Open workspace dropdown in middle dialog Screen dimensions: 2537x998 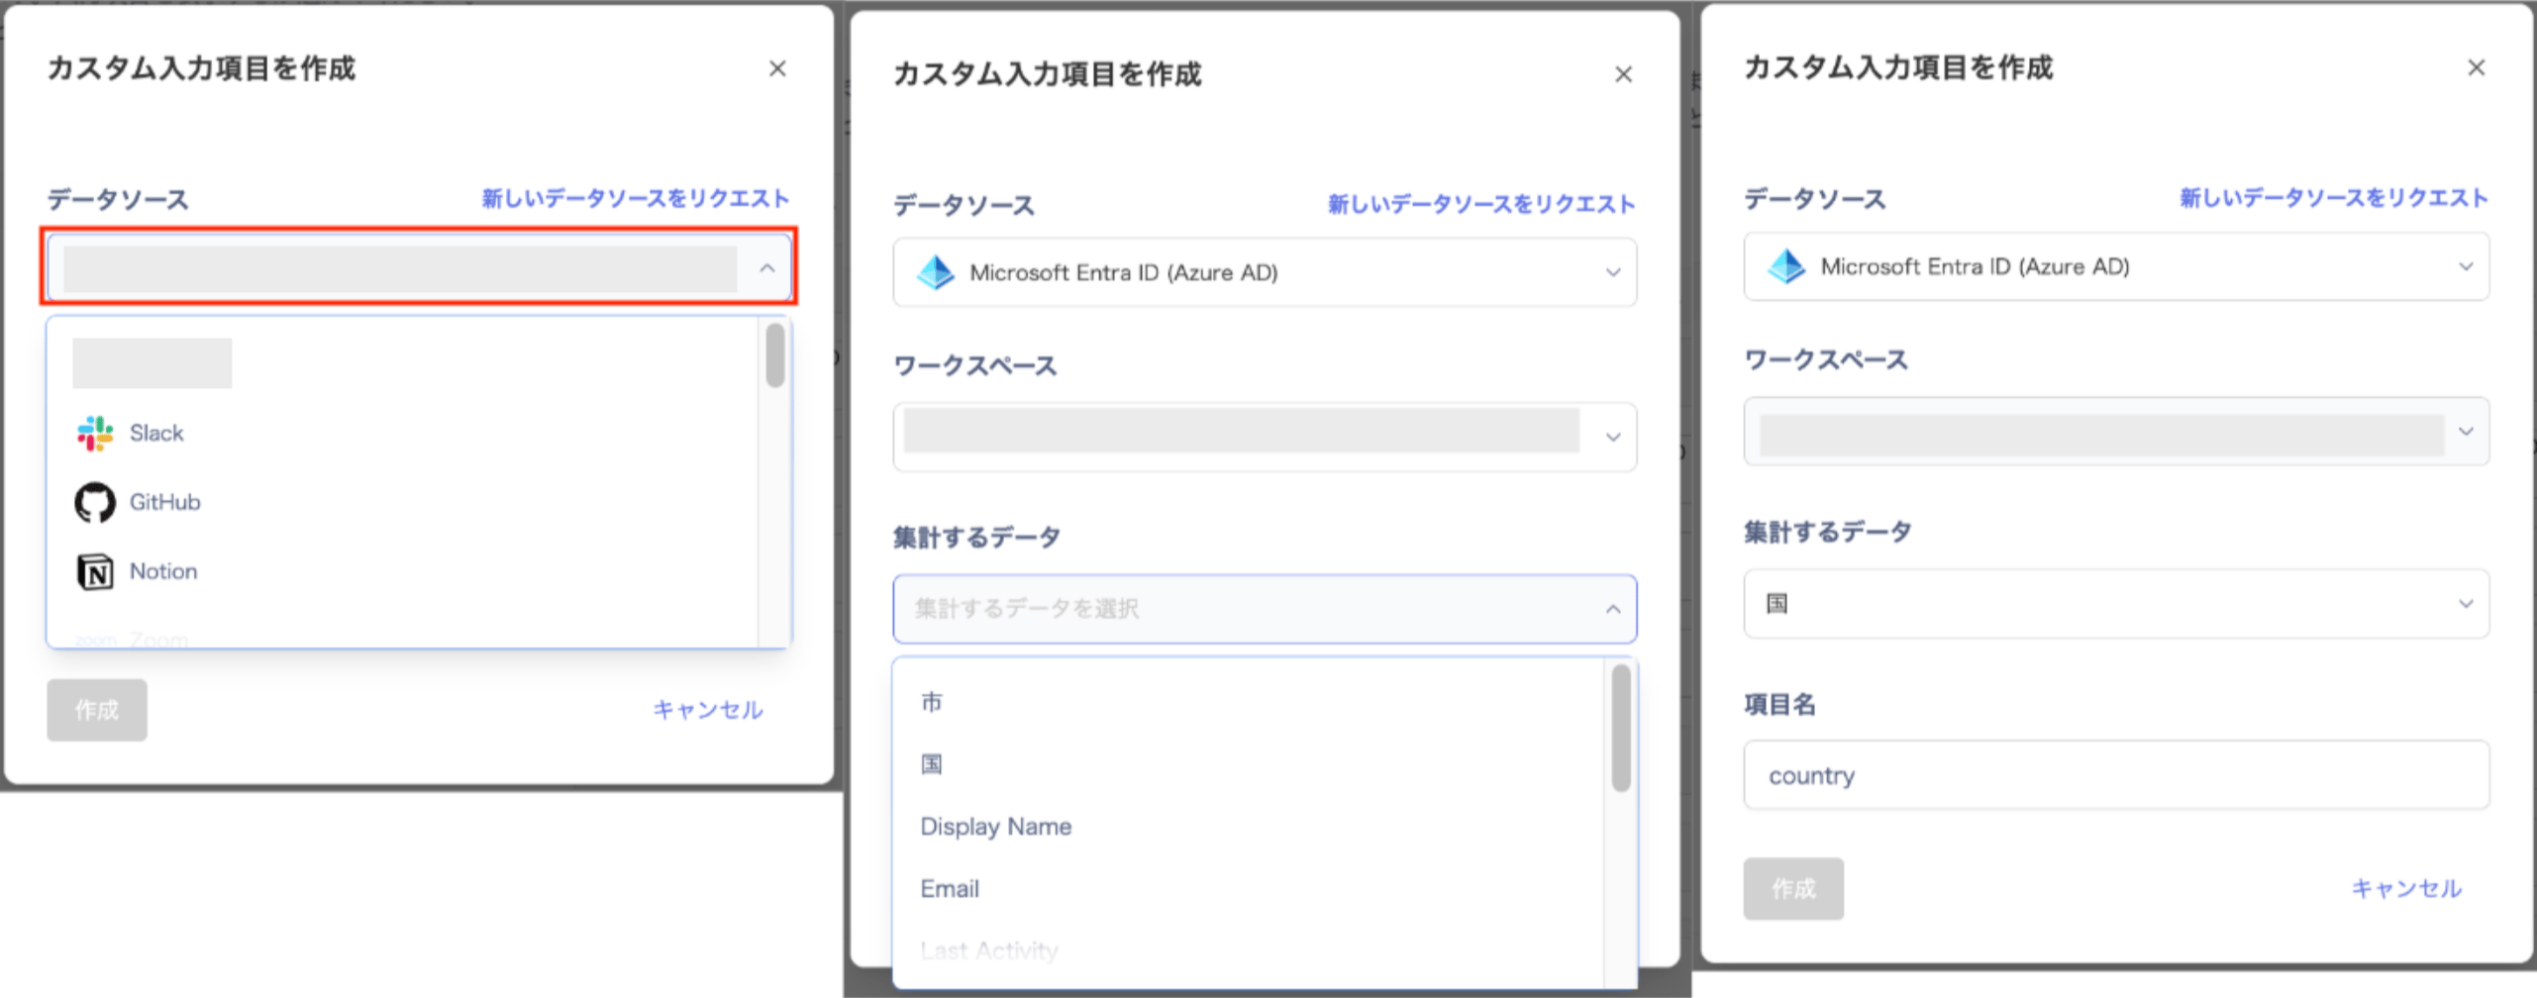[1612, 437]
